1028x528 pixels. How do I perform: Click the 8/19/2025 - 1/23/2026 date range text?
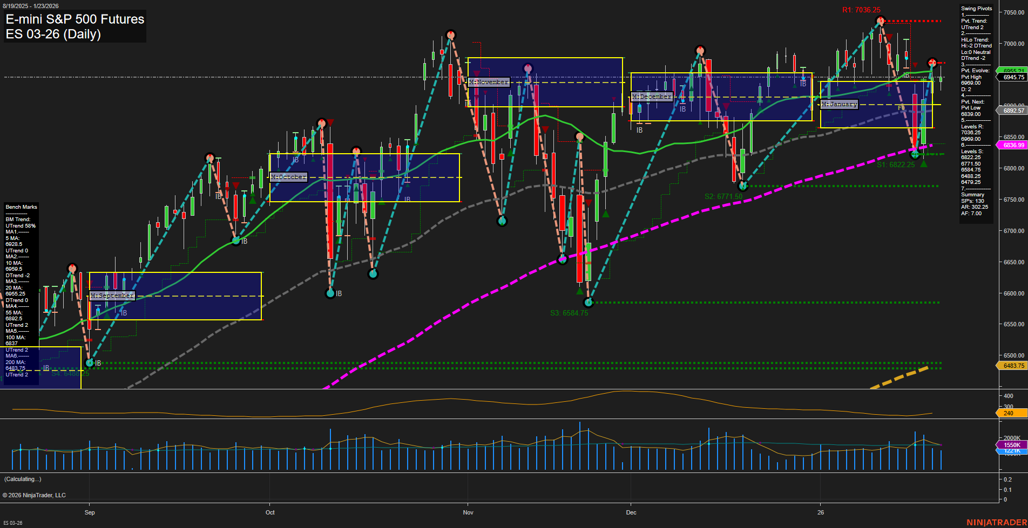(x=31, y=5)
